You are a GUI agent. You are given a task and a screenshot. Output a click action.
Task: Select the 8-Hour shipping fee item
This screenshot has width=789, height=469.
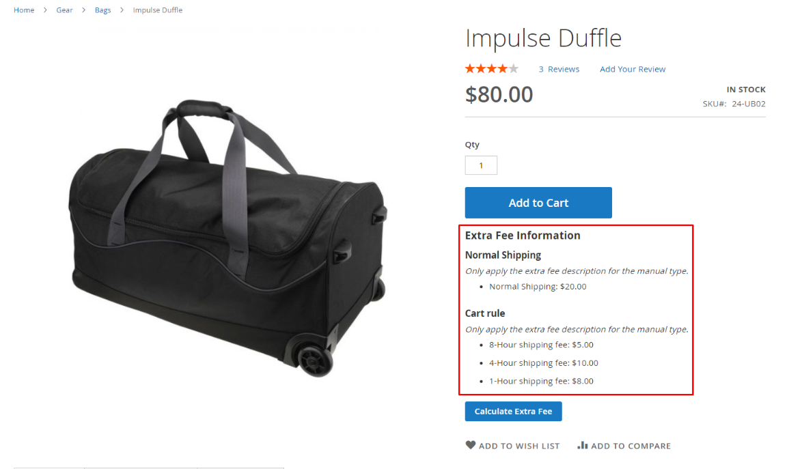pyautogui.click(x=541, y=345)
